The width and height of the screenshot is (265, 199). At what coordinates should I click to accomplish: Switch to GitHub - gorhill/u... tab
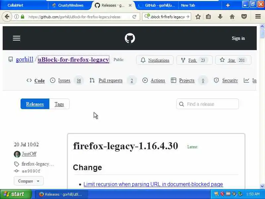(x=157, y=5)
